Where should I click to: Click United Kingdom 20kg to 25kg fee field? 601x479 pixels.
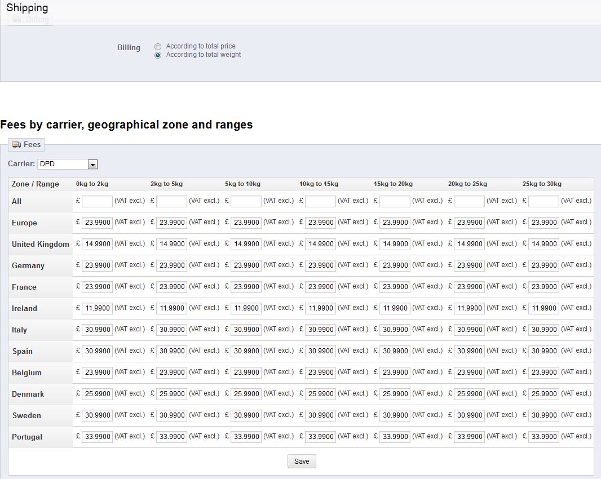(469, 244)
